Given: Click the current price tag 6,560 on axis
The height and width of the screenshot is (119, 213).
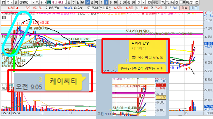Looking at the screenshot, I should (x=209, y=44).
